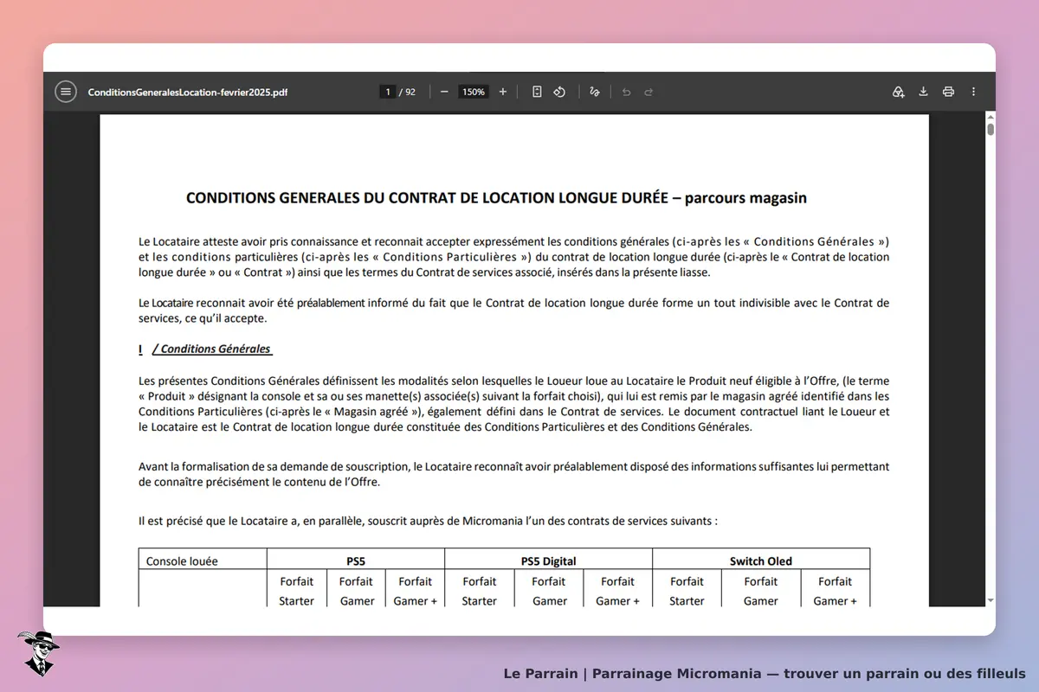
Task: Print the PDF document
Action: click(x=949, y=92)
